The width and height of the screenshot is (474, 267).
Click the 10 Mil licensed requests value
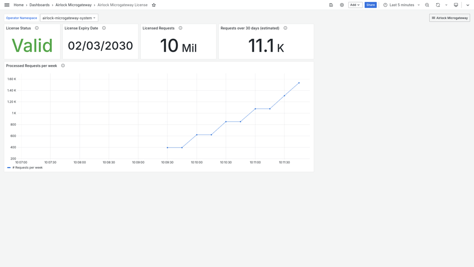pyautogui.click(x=178, y=46)
